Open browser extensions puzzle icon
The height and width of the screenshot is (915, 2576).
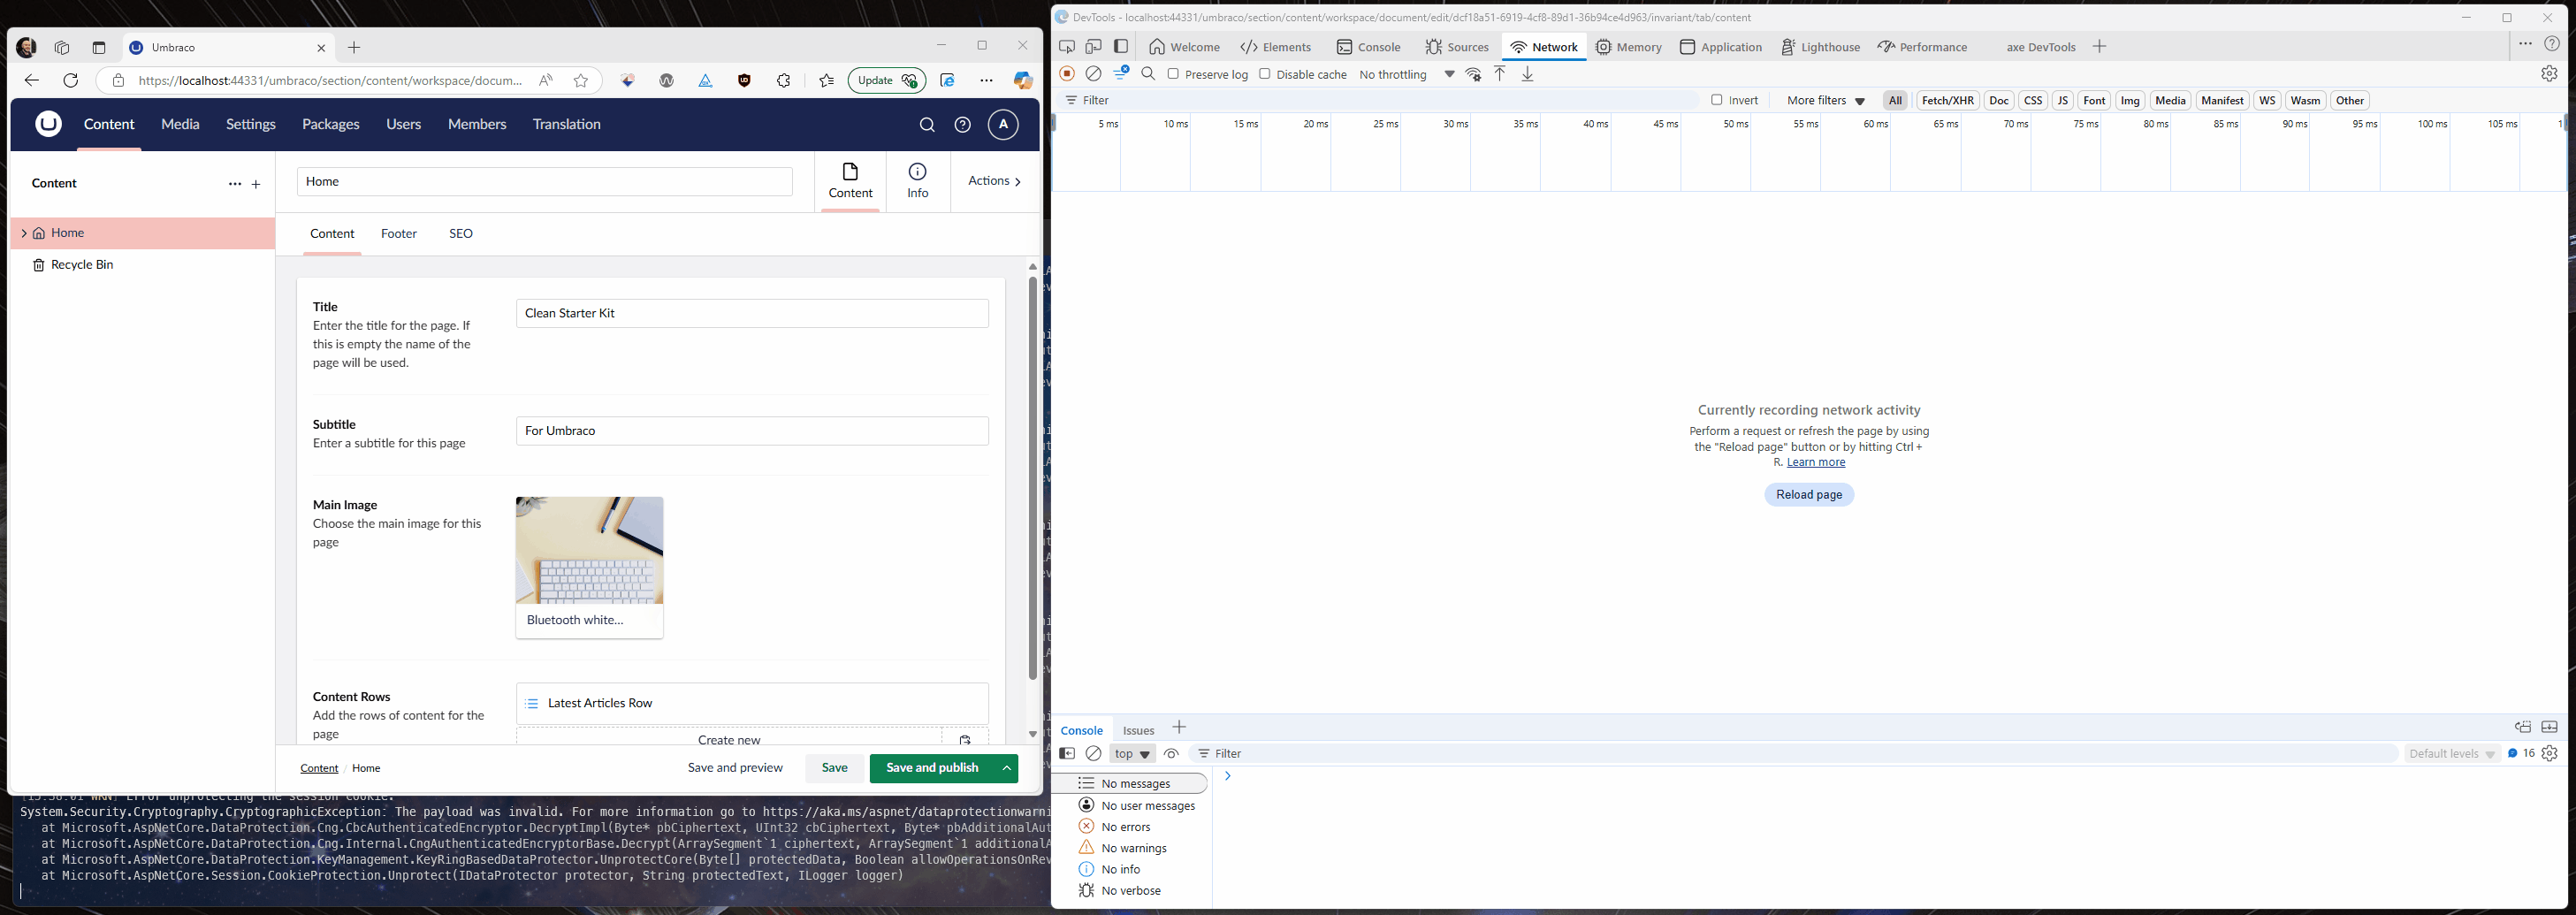783,81
